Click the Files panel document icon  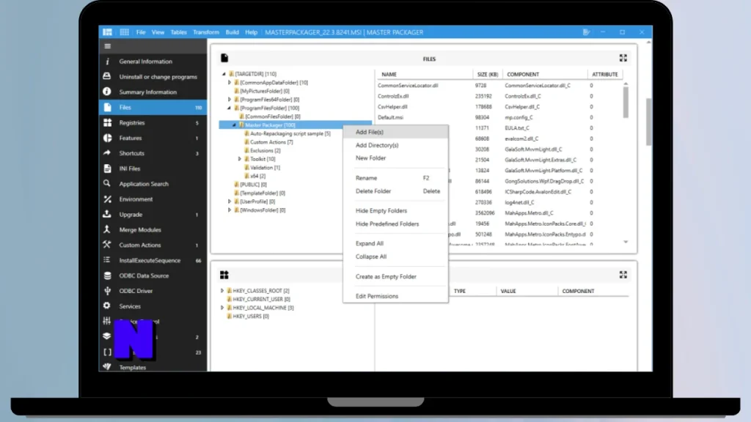click(224, 58)
